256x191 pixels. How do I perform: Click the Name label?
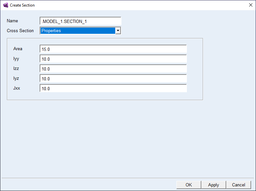tap(12, 21)
